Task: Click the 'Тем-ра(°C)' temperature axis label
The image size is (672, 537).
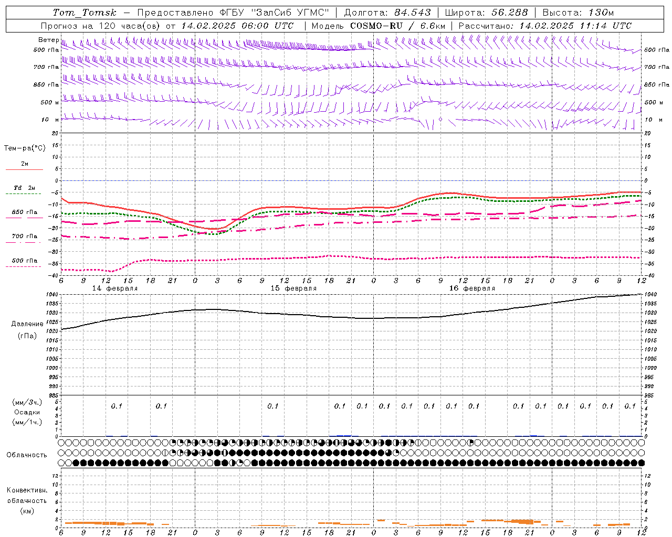Action: pos(25,148)
